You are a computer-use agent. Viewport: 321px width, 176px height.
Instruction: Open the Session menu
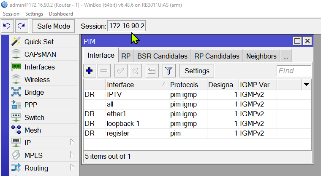11,13
